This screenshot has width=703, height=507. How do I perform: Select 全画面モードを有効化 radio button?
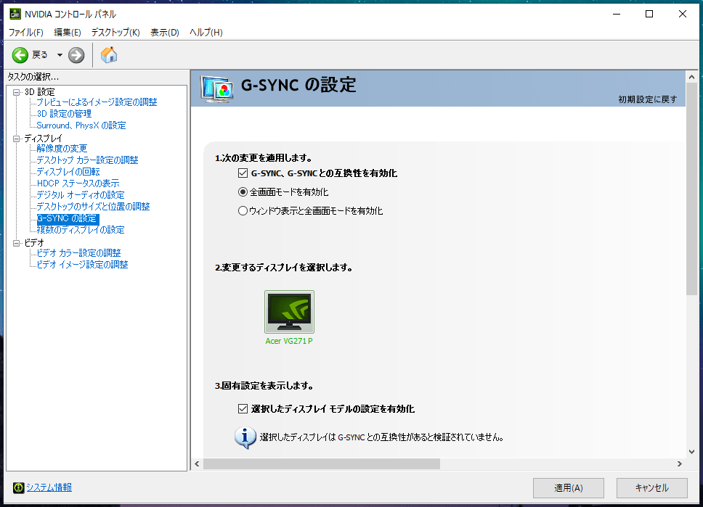[x=243, y=191]
